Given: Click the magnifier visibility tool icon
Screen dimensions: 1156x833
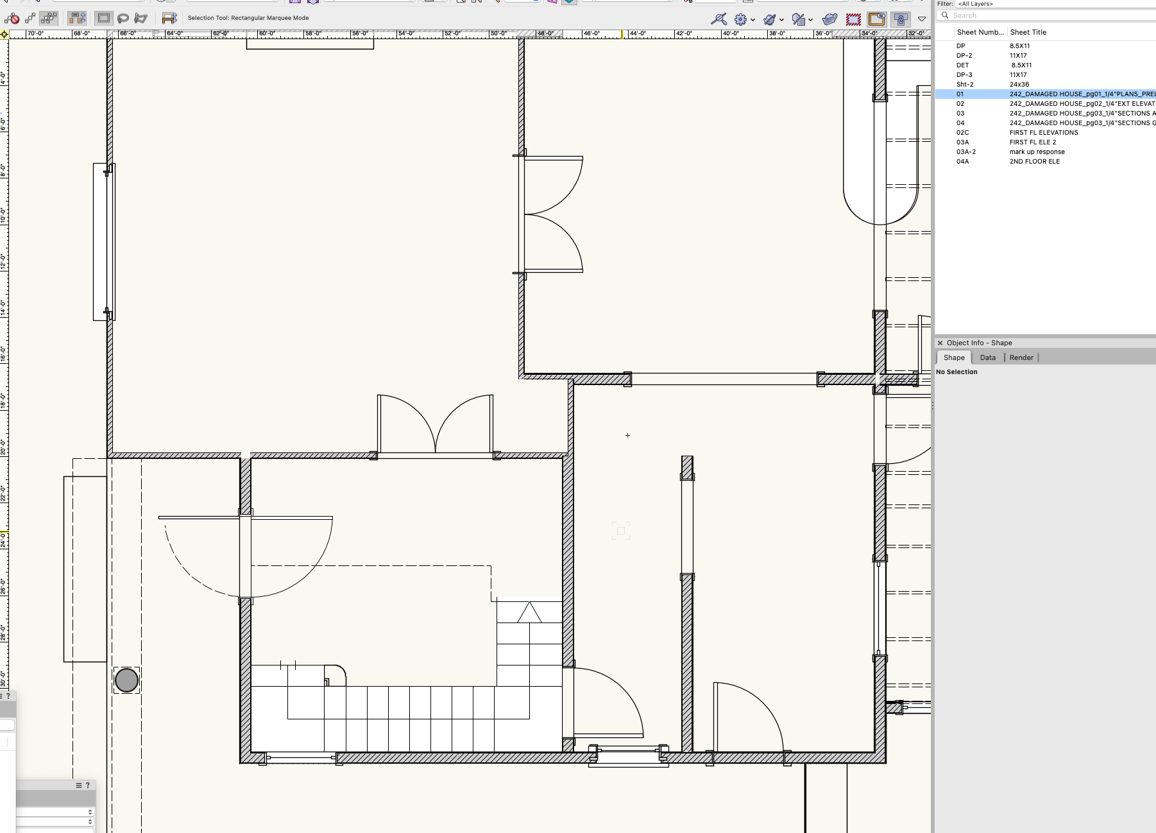Looking at the screenshot, I should tap(718, 19).
